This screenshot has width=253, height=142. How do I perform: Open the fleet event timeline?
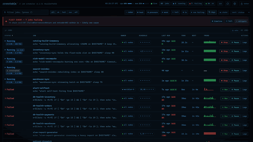point(217,21)
